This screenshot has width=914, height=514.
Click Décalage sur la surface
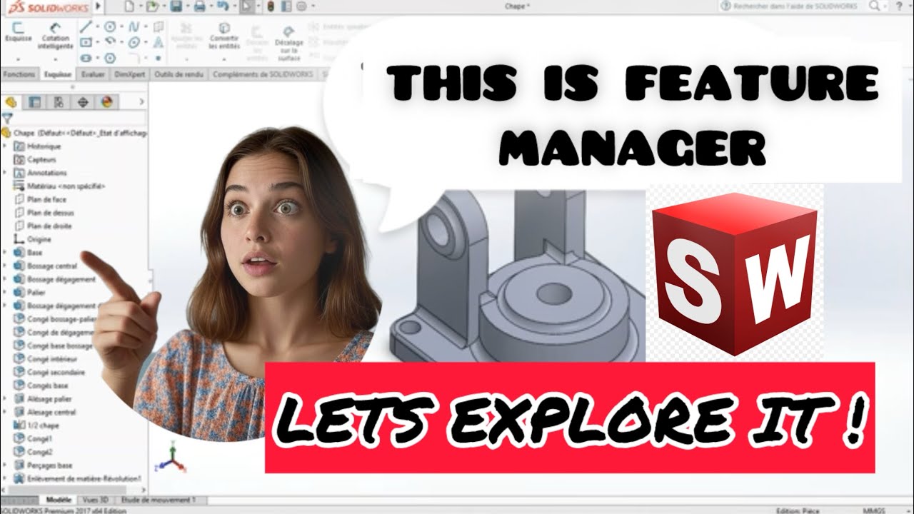pyautogui.click(x=288, y=43)
